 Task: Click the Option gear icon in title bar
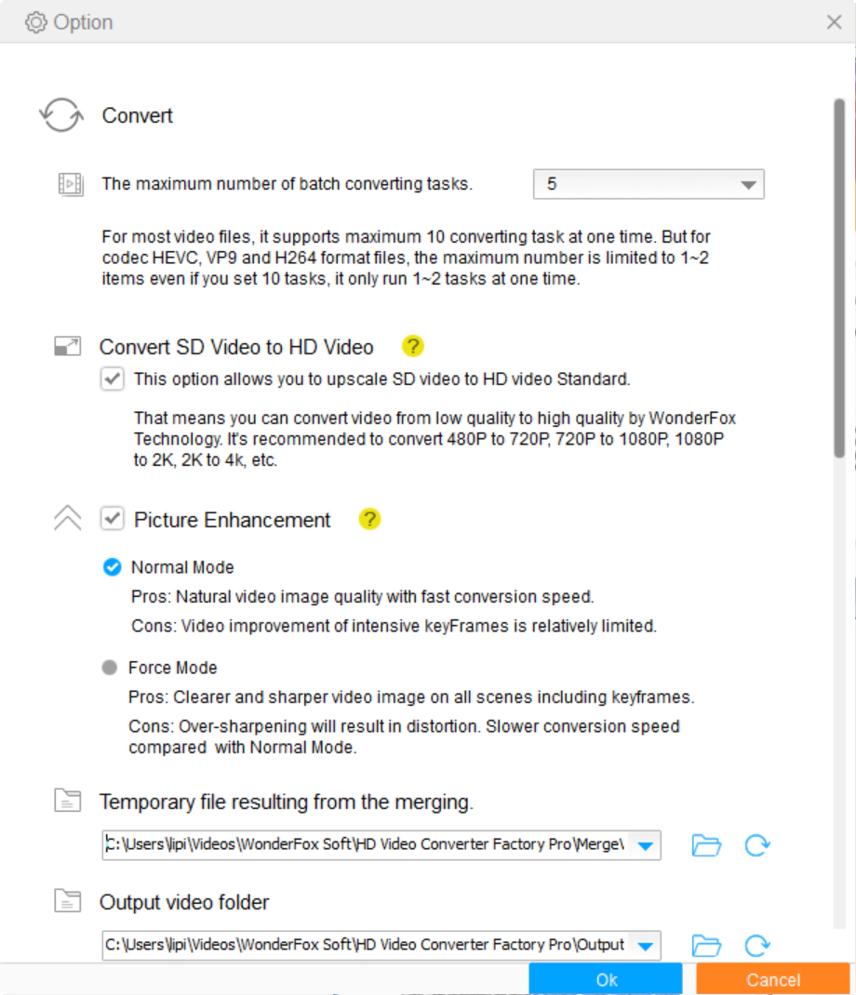point(35,22)
